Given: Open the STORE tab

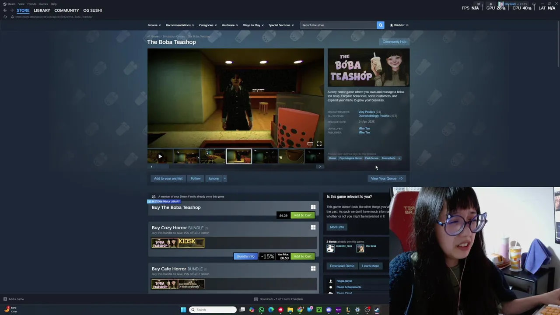Looking at the screenshot, I should click(23, 10).
